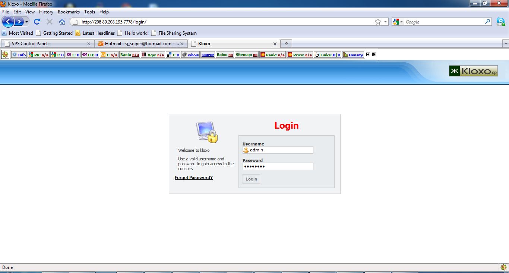Screen dimensions: 509x273
Task: Click the Info link in SEO toolbar
Action: [x=22, y=55]
